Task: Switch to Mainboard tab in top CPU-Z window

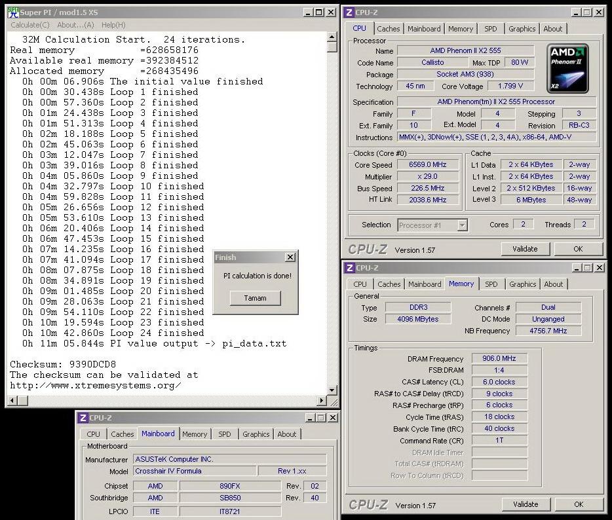Action: [x=424, y=29]
